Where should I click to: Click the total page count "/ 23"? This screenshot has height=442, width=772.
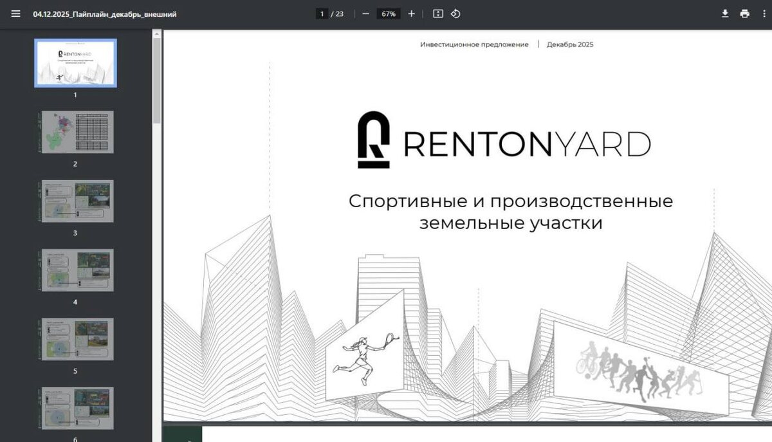(x=337, y=14)
